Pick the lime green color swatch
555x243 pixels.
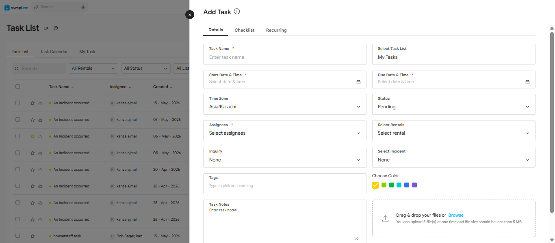pyautogui.click(x=384, y=185)
